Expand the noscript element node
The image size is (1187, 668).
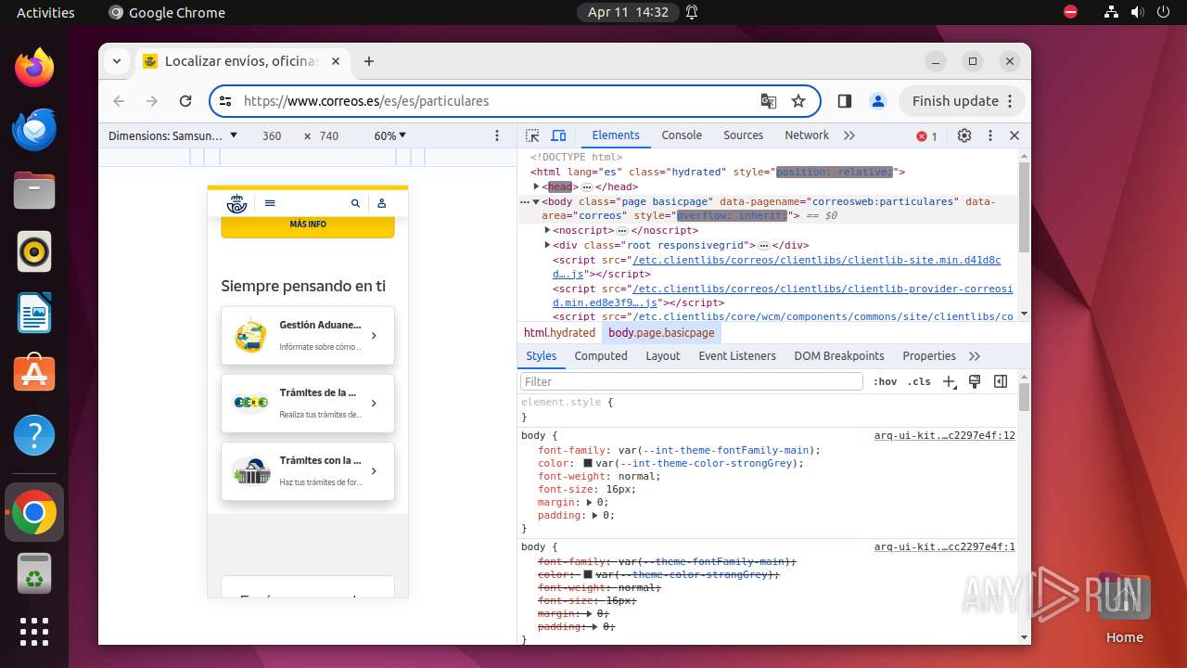548,230
